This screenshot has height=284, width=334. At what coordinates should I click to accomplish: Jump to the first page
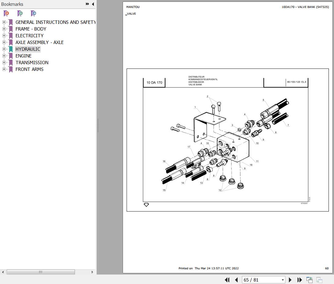point(227,280)
